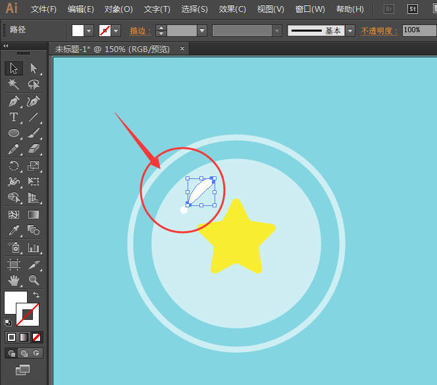Select the Paintbrush tool
This screenshot has height=385, width=437.
pyautogui.click(x=34, y=133)
